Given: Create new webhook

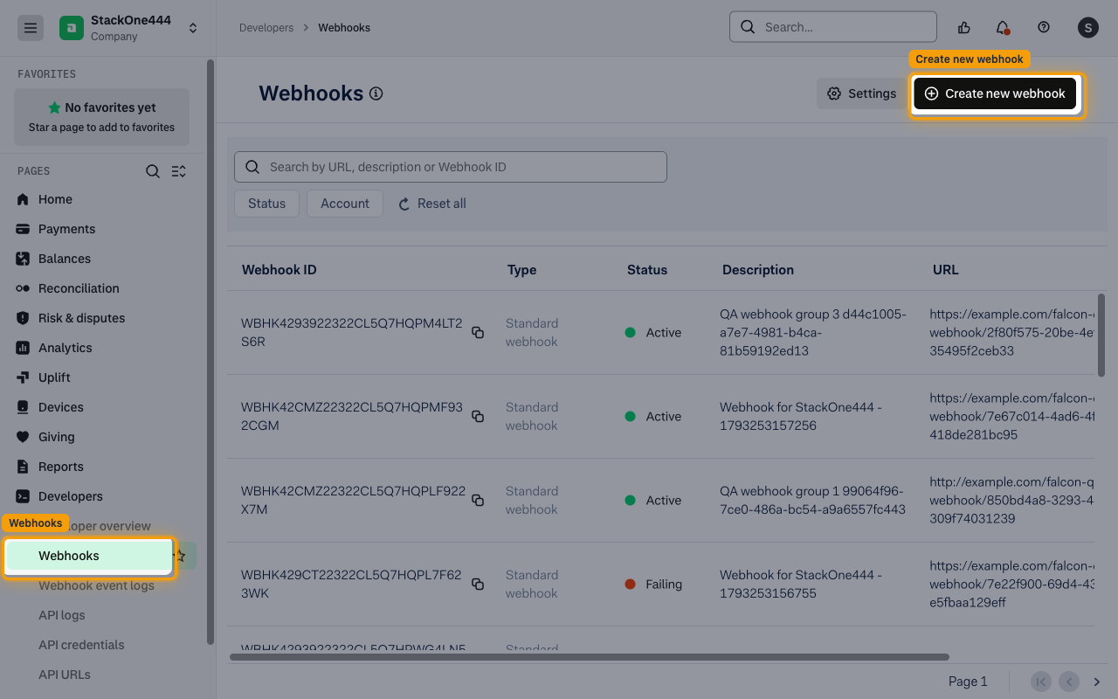Looking at the screenshot, I should coord(995,93).
